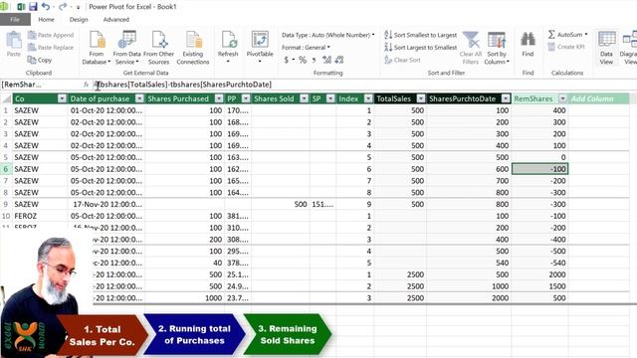
Task: Open filter dropdown on SharesPurchtoDate column
Action: 506,98
